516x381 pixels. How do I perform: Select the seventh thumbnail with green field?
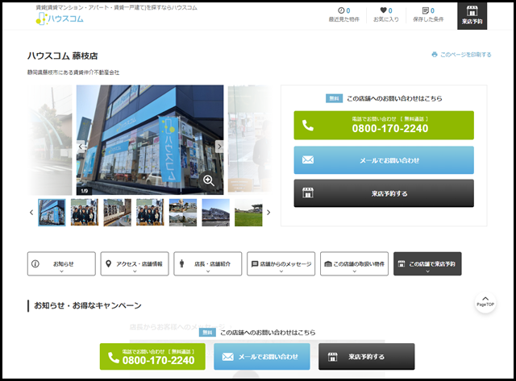pyautogui.click(x=248, y=213)
